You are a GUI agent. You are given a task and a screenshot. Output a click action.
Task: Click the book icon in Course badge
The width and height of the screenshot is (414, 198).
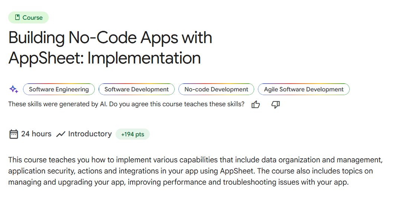(17, 17)
